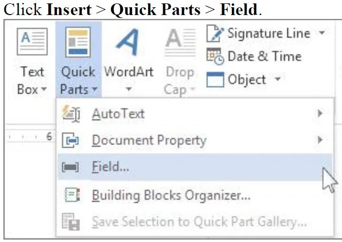The image size is (342, 242).
Task: Click the Date & Time button label
Action: click(x=265, y=56)
